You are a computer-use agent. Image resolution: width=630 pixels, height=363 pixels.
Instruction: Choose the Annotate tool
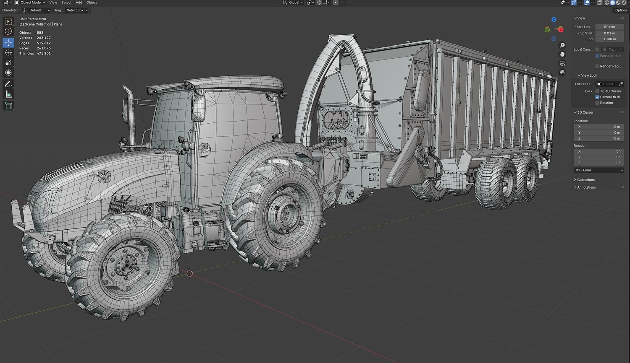(8, 84)
